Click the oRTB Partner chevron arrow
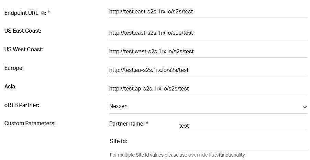This screenshot has height=160, width=310. coord(305,107)
